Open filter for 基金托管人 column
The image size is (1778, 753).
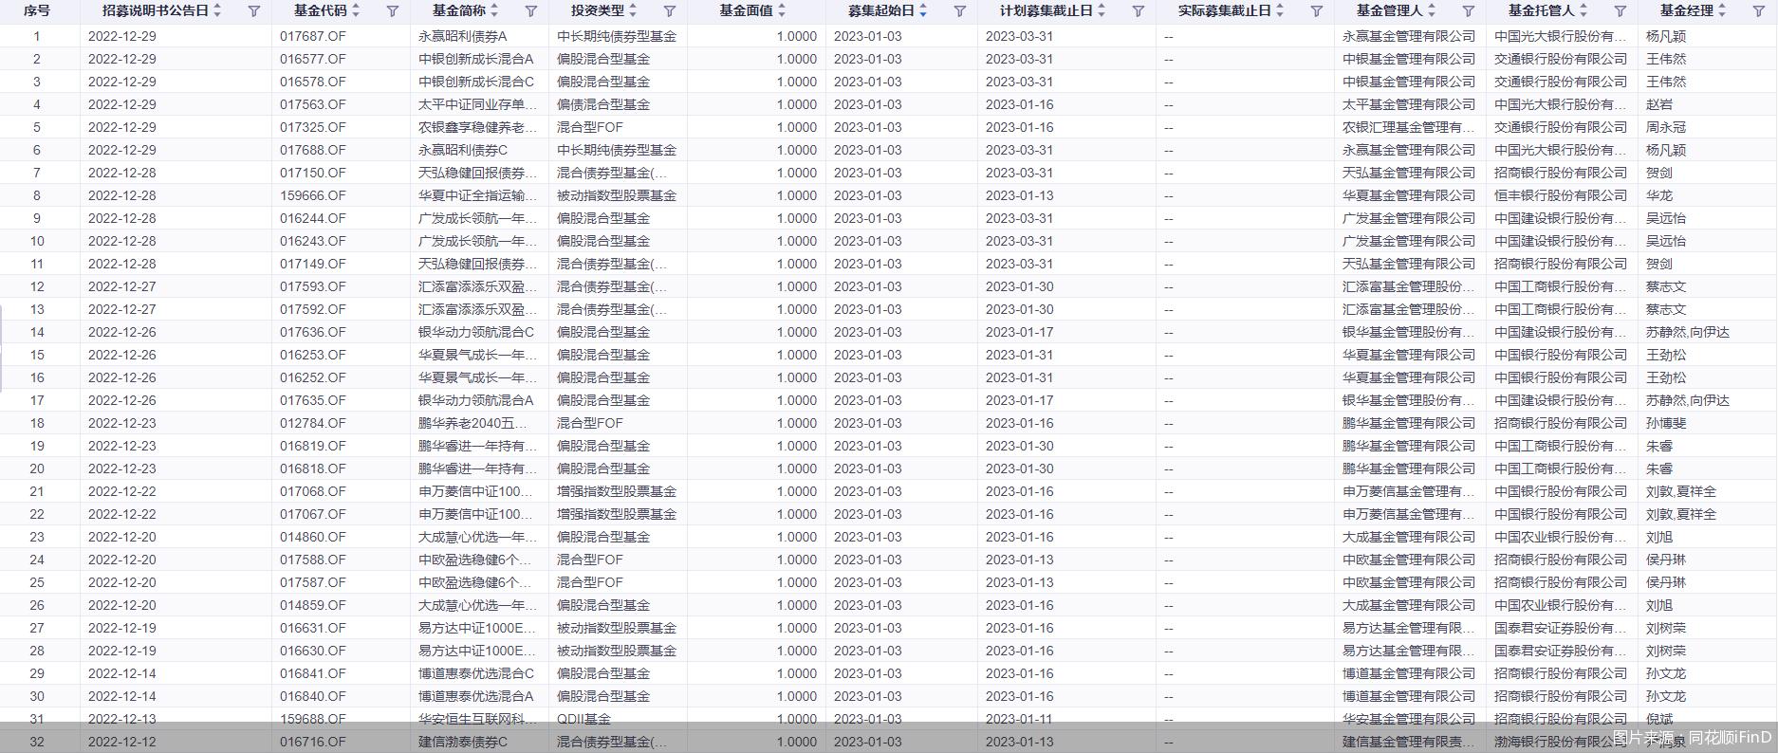click(x=1620, y=11)
